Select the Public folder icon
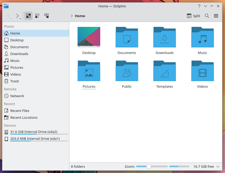The image size is (225, 173). pyautogui.click(x=127, y=71)
